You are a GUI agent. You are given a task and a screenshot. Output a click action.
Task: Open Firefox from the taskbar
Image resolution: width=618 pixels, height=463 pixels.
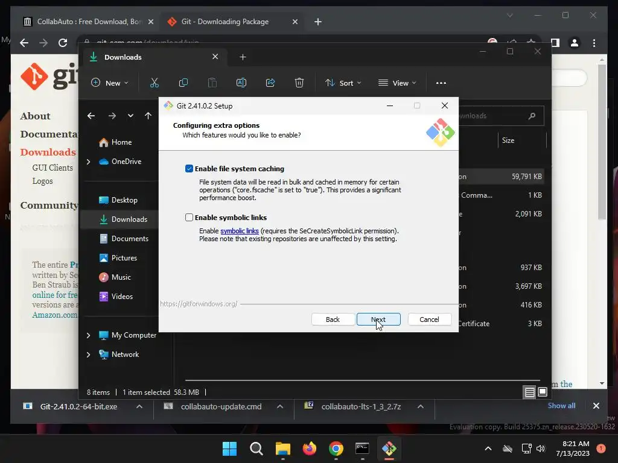(310, 449)
